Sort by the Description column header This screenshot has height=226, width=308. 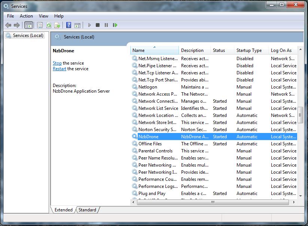195,50
